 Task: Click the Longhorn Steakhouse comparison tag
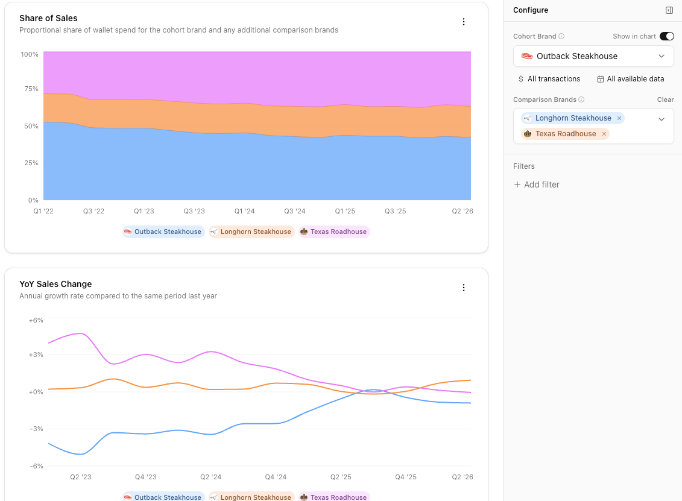tap(573, 118)
